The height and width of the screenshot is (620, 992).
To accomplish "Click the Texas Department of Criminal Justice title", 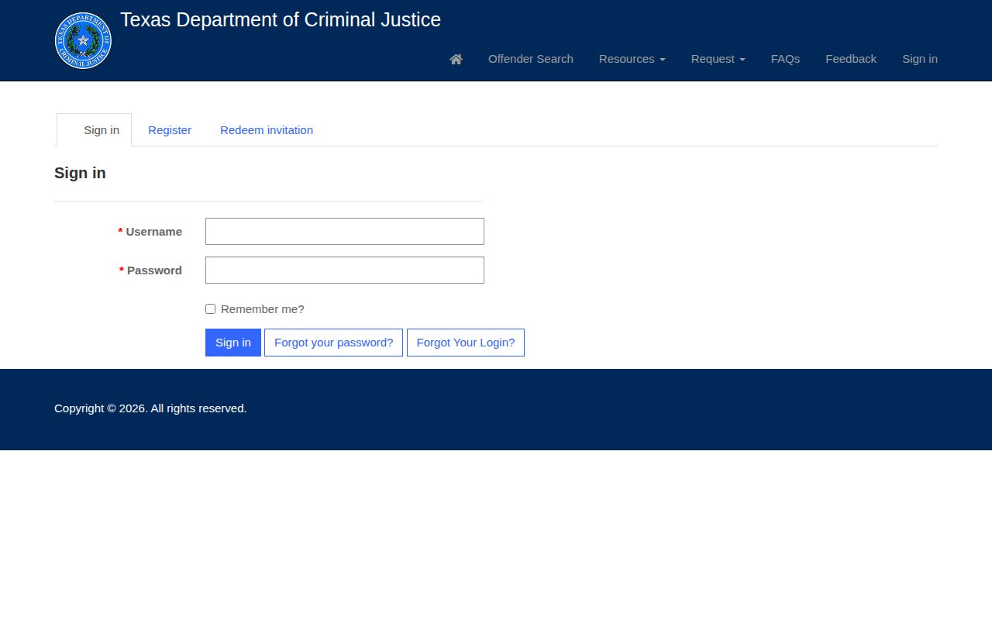I will point(281,20).
